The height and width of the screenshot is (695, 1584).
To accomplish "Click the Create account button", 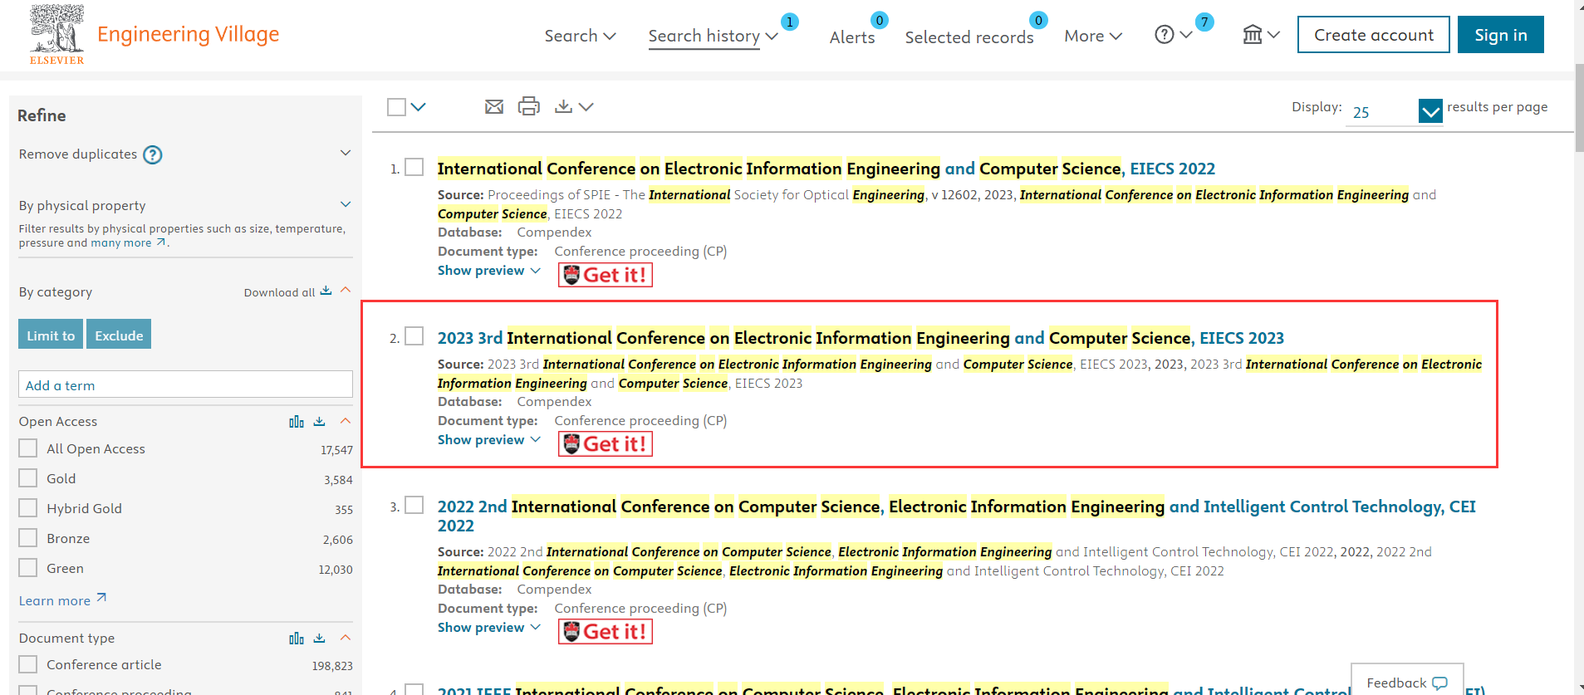I will (x=1374, y=35).
